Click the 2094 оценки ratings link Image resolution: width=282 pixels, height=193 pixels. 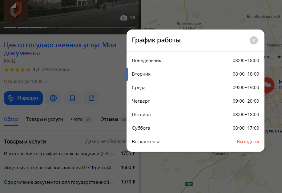click(55, 69)
